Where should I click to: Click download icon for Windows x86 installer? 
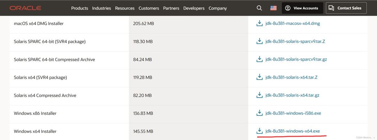pyautogui.click(x=260, y=113)
